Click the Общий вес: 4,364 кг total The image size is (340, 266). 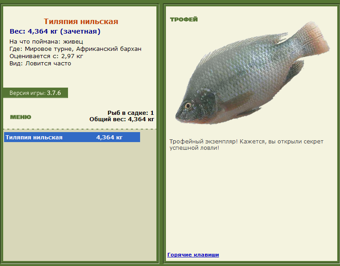pos(122,119)
